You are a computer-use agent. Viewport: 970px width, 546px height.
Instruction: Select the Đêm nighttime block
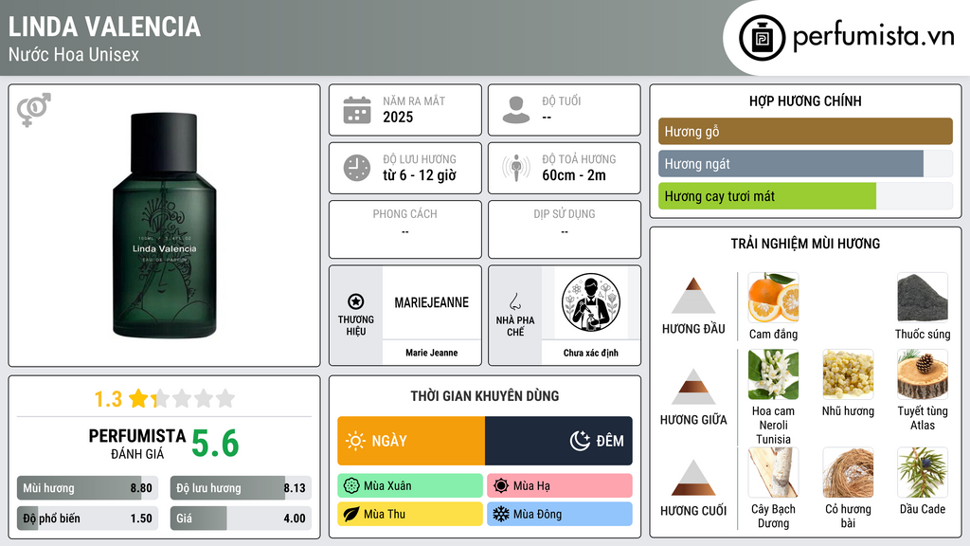(559, 441)
